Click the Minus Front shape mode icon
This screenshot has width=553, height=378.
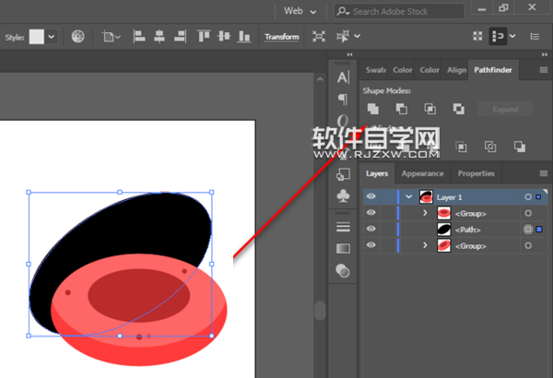pos(401,109)
